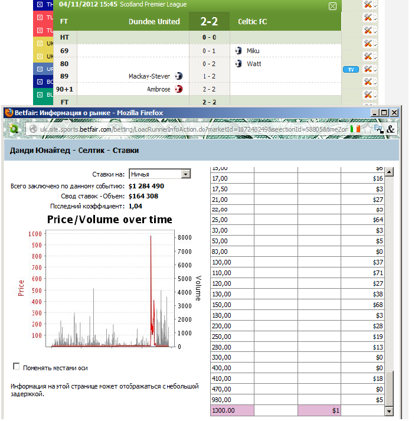Click the 2-2 final score in header

pyautogui.click(x=209, y=21)
